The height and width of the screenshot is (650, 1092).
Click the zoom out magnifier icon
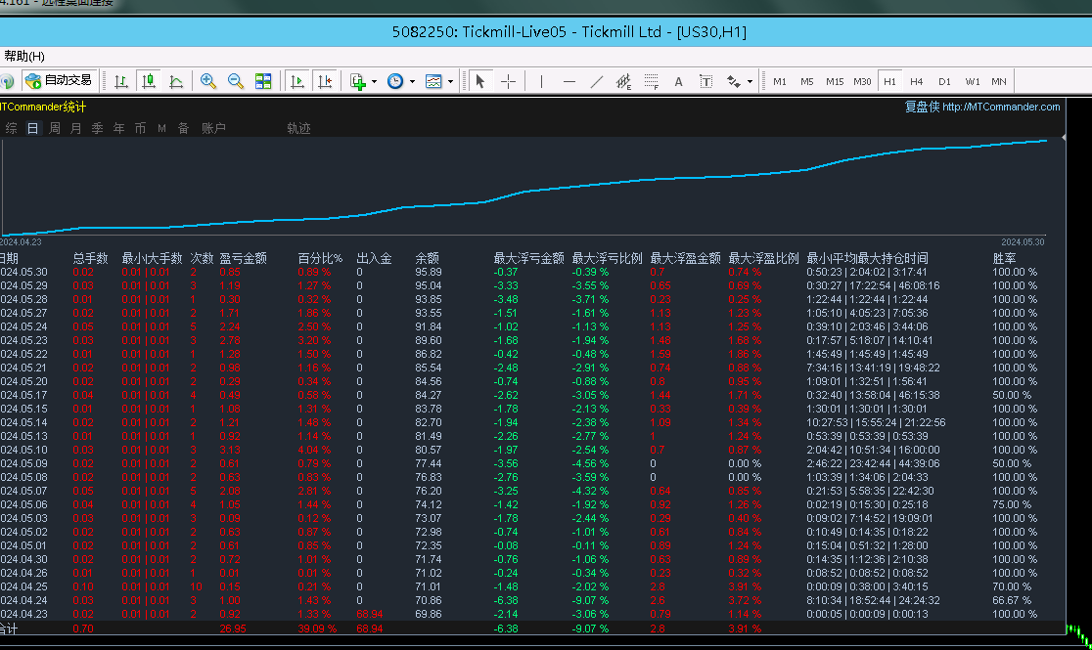pos(236,81)
